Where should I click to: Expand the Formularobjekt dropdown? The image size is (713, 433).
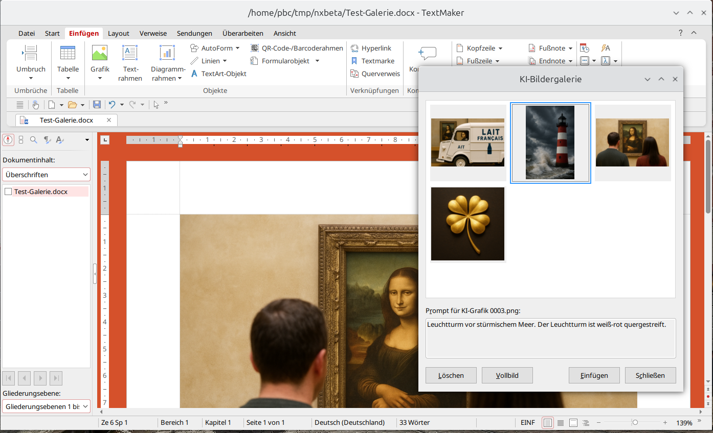click(317, 61)
